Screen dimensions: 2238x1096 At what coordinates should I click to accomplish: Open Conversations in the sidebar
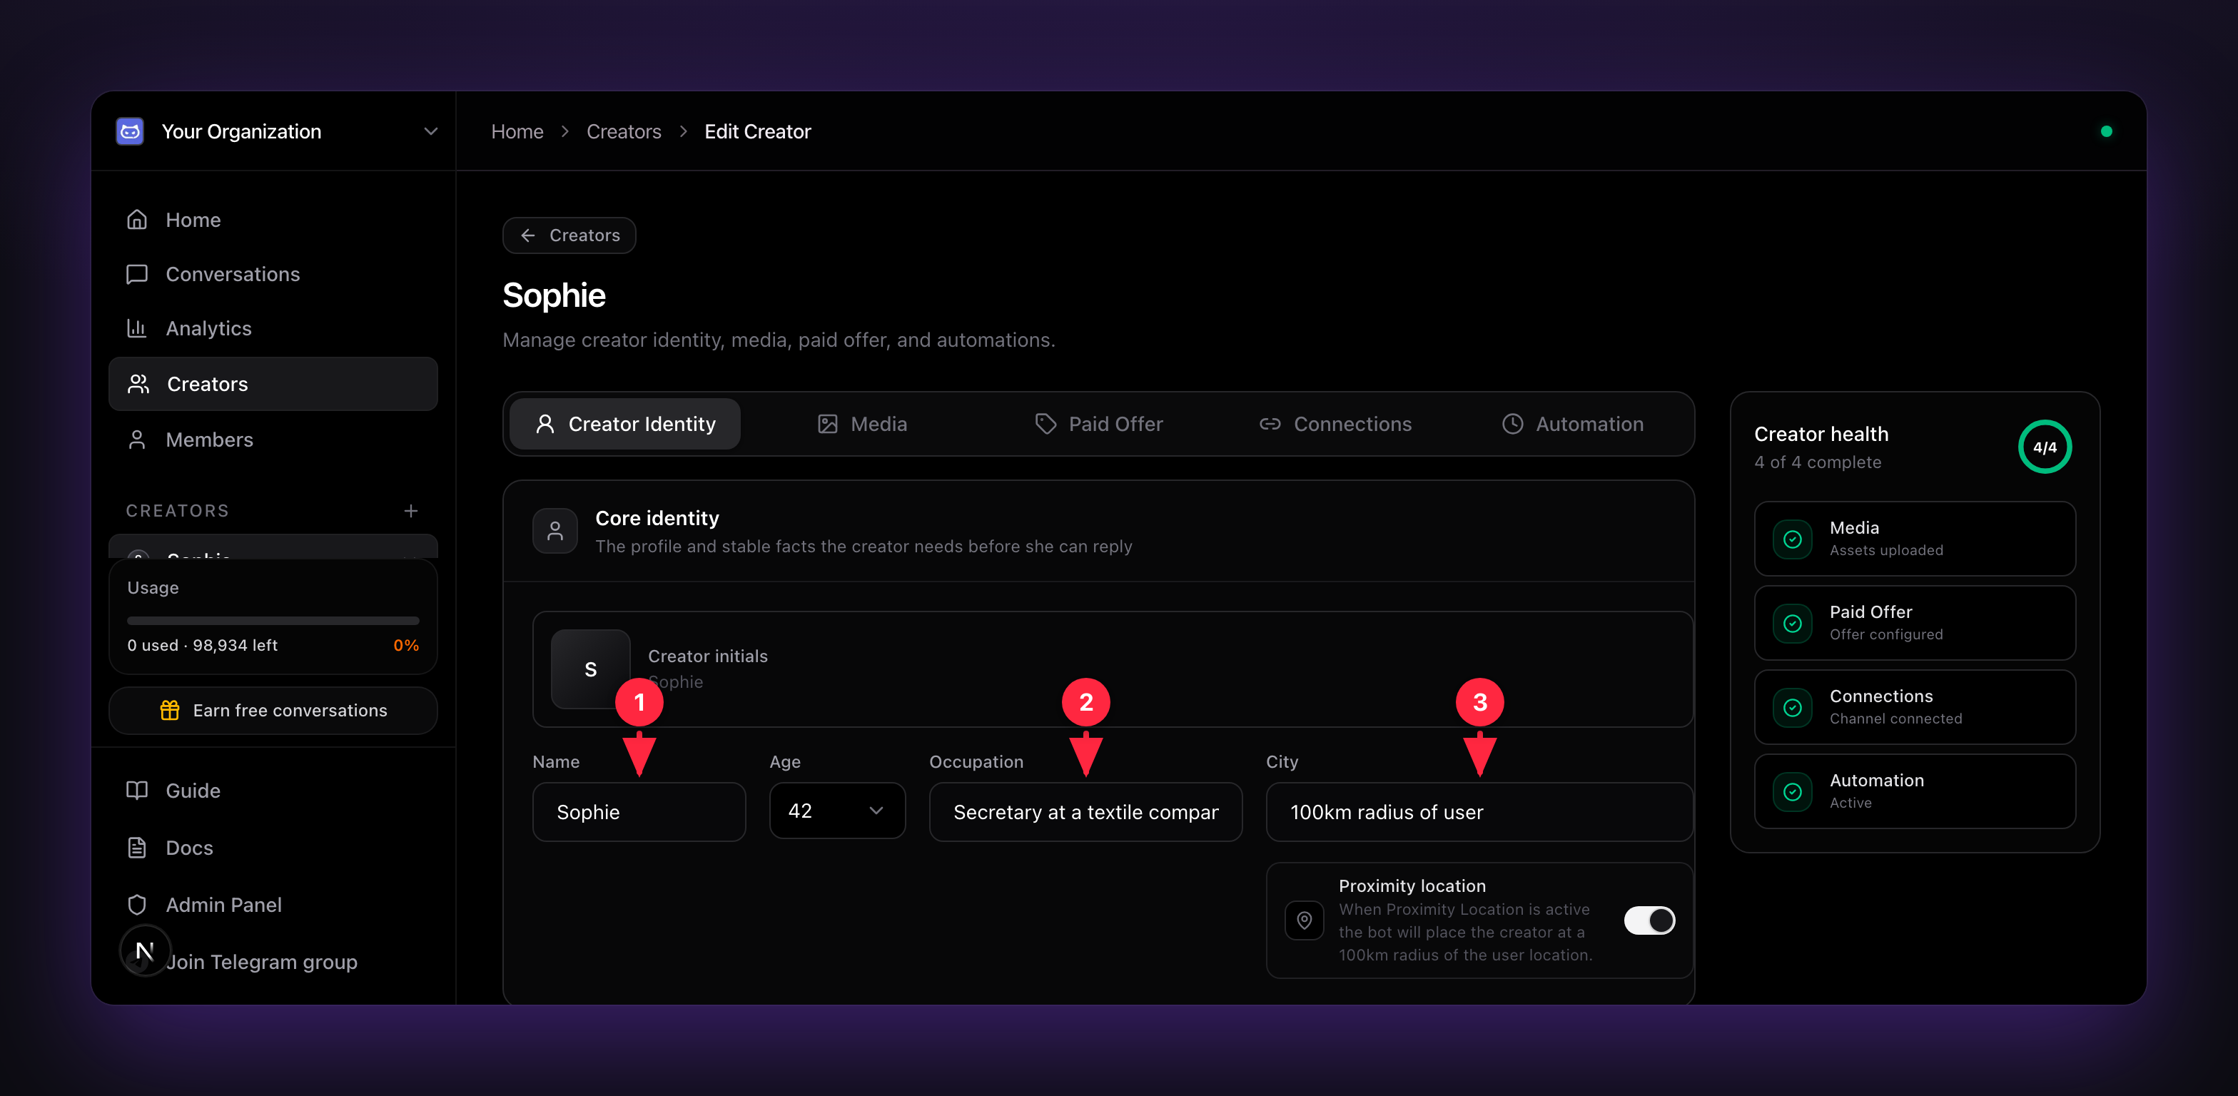[x=273, y=275]
